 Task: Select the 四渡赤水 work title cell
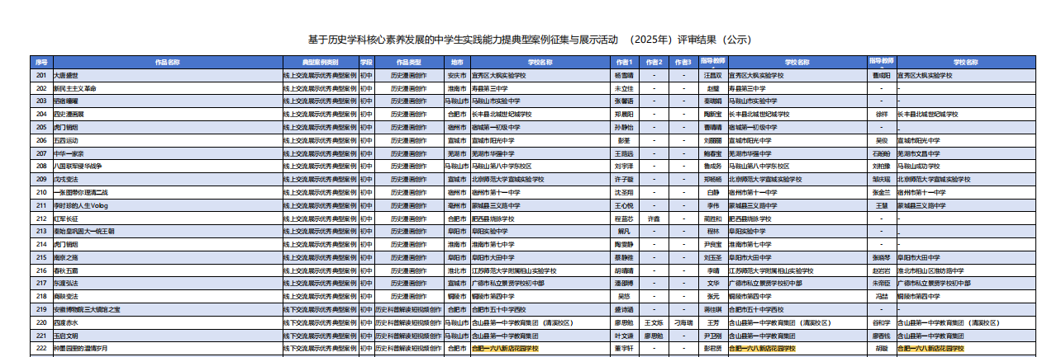66,322
